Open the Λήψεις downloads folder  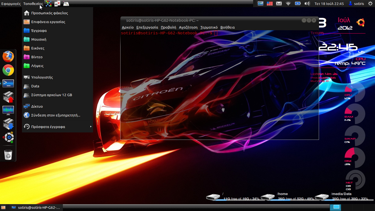[57, 66]
